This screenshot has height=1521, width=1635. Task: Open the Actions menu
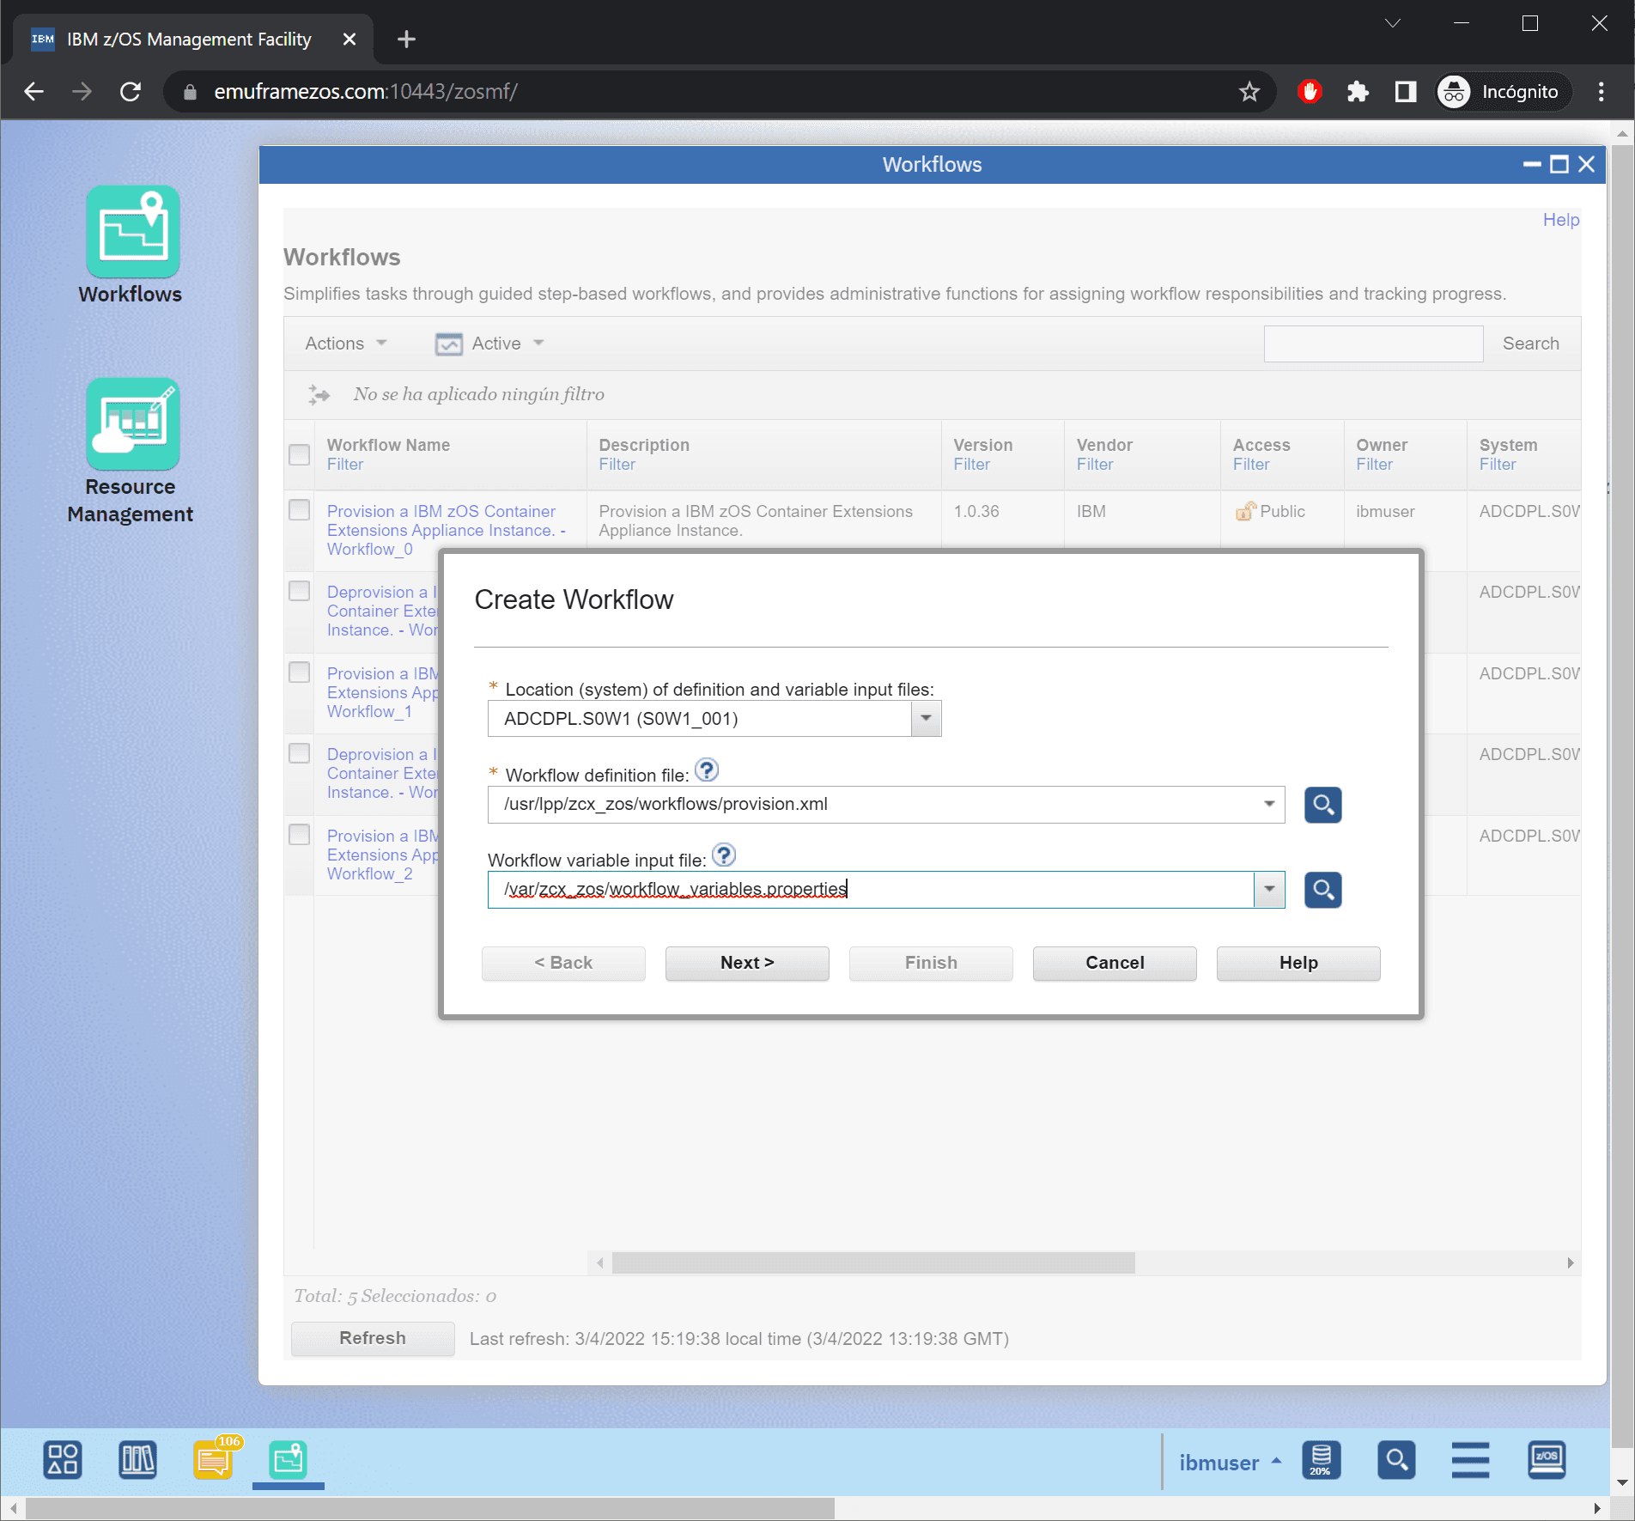[345, 344]
